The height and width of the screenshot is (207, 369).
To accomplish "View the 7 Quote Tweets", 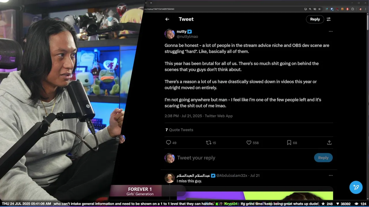I will [x=179, y=130].
